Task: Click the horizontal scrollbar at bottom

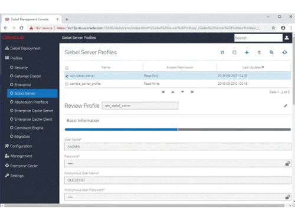Action: tap(145, 206)
